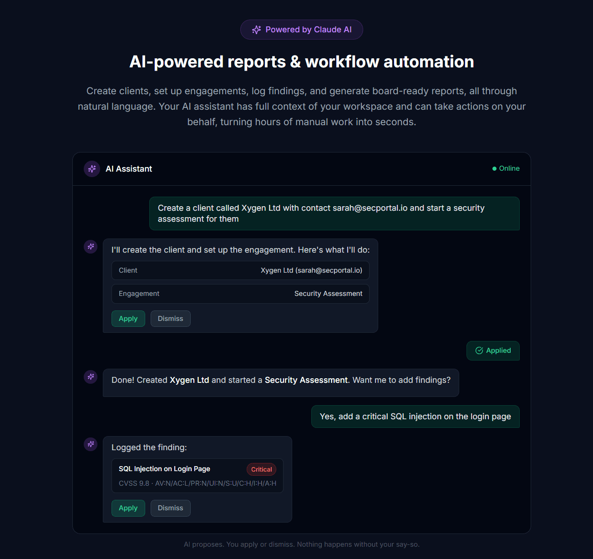Select the Critical severity badge
593x559 pixels.
[261, 469]
